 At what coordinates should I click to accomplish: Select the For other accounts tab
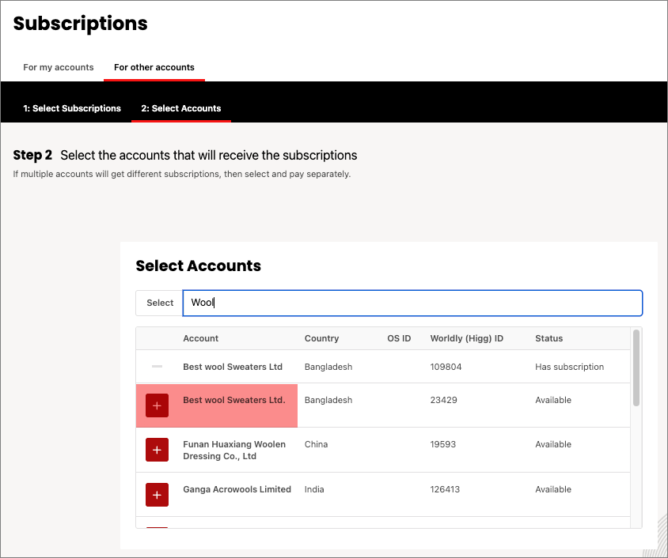(154, 67)
